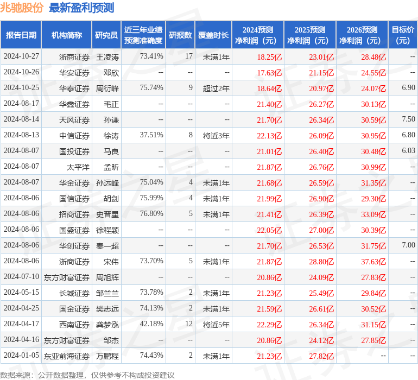Click target price 7.50
This screenshot has width=418, height=380.
[408, 119]
